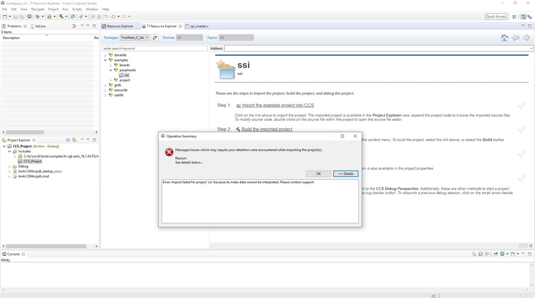Expand the usblib tree node

tap(105, 95)
